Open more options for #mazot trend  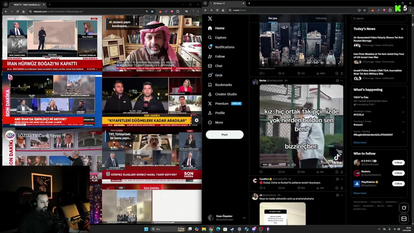pos(403,122)
